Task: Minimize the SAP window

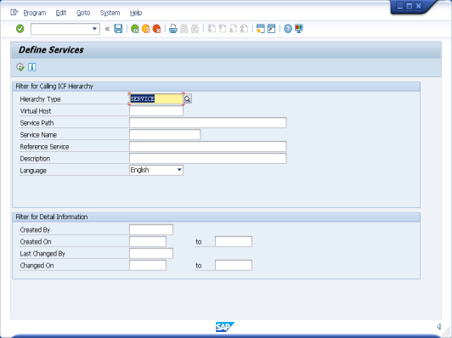Action: point(400,6)
